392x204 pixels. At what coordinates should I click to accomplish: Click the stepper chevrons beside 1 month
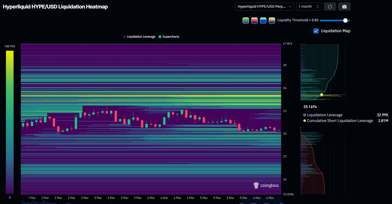(x=318, y=6)
